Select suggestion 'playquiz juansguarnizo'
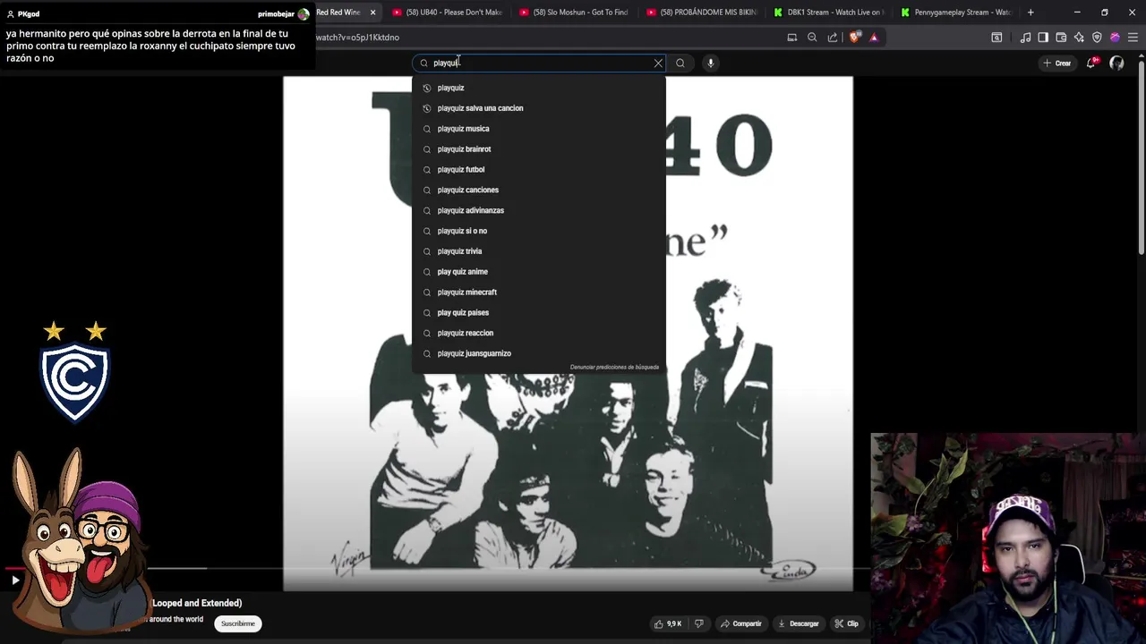This screenshot has width=1146, height=644. pos(539,353)
